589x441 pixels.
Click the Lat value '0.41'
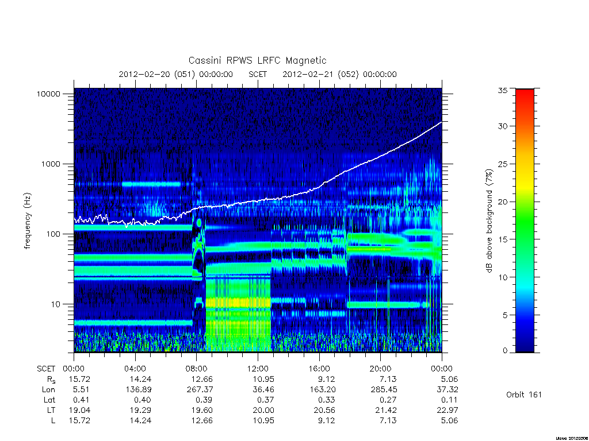pyautogui.click(x=81, y=400)
